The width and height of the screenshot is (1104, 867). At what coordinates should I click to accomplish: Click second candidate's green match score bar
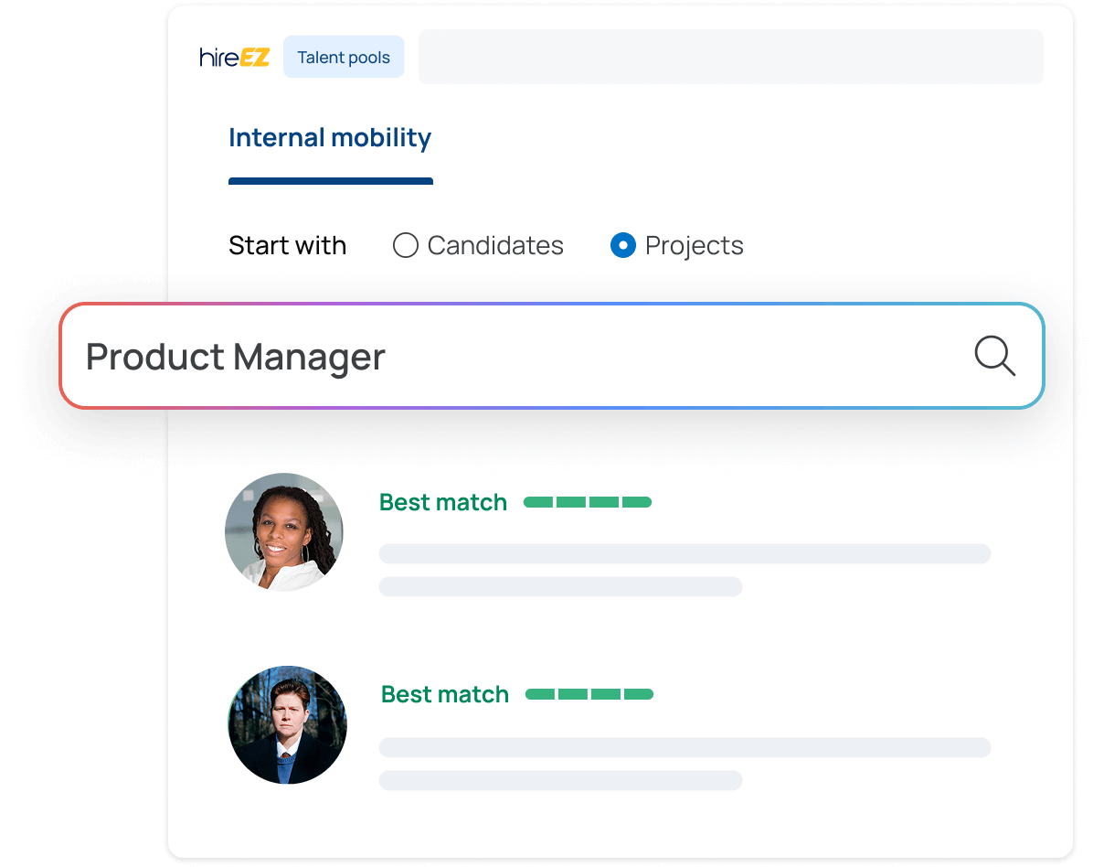589,694
